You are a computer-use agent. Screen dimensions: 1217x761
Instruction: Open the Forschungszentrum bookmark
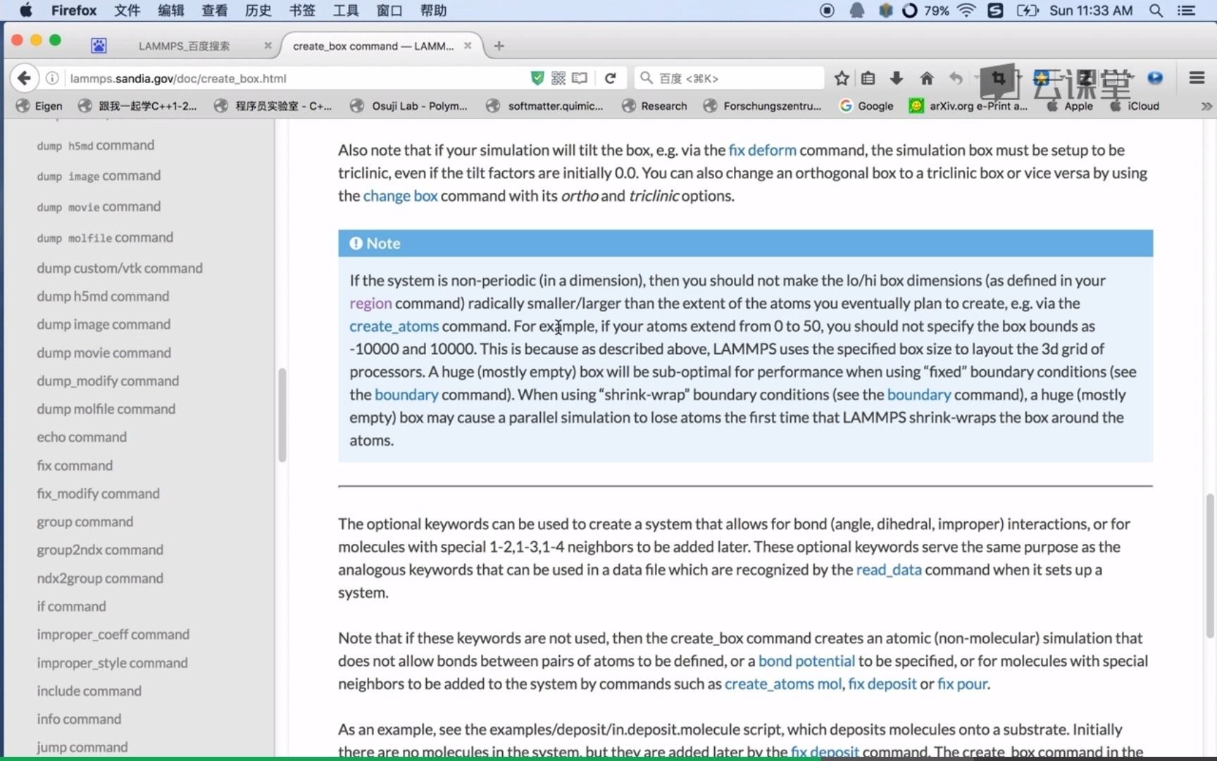point(763,106)
